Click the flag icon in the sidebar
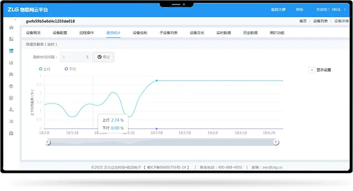Viewport: 353px width, 191px height. coord(11,74)
